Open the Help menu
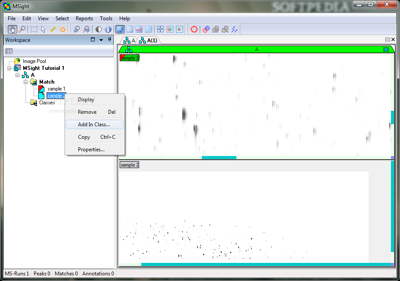The image size is (400, 281). click(x=124, y=19)
